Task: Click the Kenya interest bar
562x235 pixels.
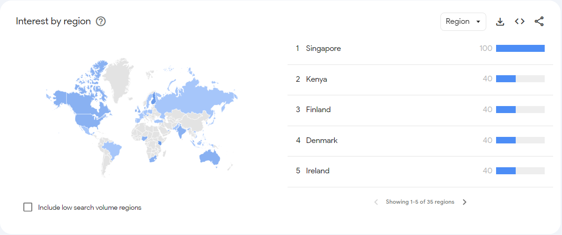Action: click(x=506, y=79)
